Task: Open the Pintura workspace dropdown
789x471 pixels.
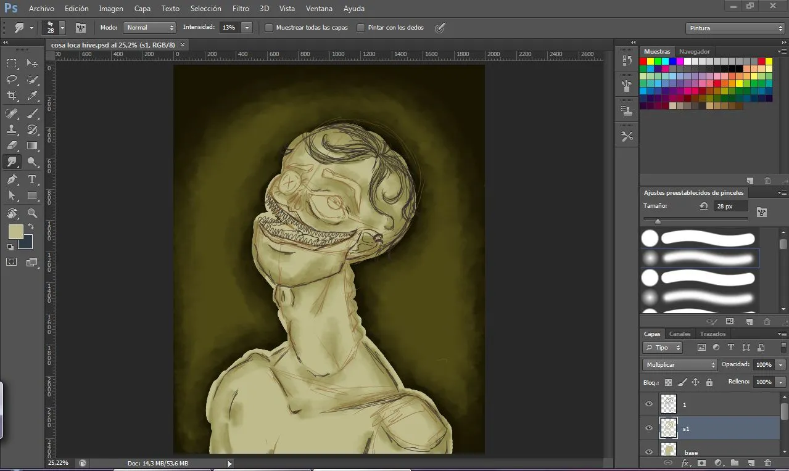Action: [735, 28]
